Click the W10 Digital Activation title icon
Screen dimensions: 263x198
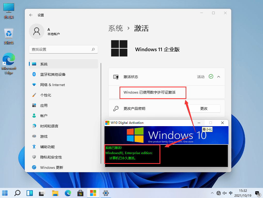pos(107,123)
